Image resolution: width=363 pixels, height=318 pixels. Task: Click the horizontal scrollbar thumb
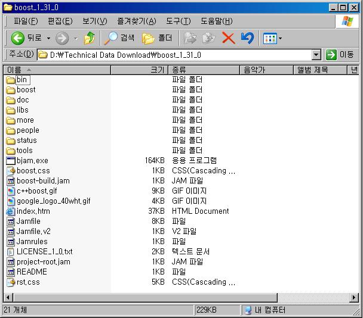pos(145,297)
